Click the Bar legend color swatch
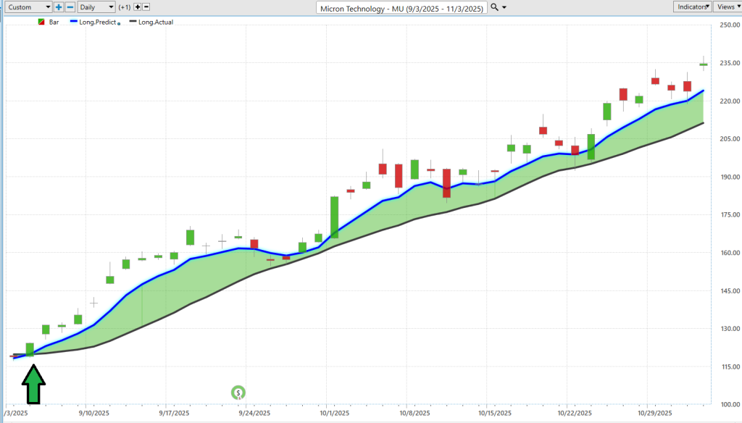Image resolution: width=742 pixels, height=423 pixels. pos(41,22)
